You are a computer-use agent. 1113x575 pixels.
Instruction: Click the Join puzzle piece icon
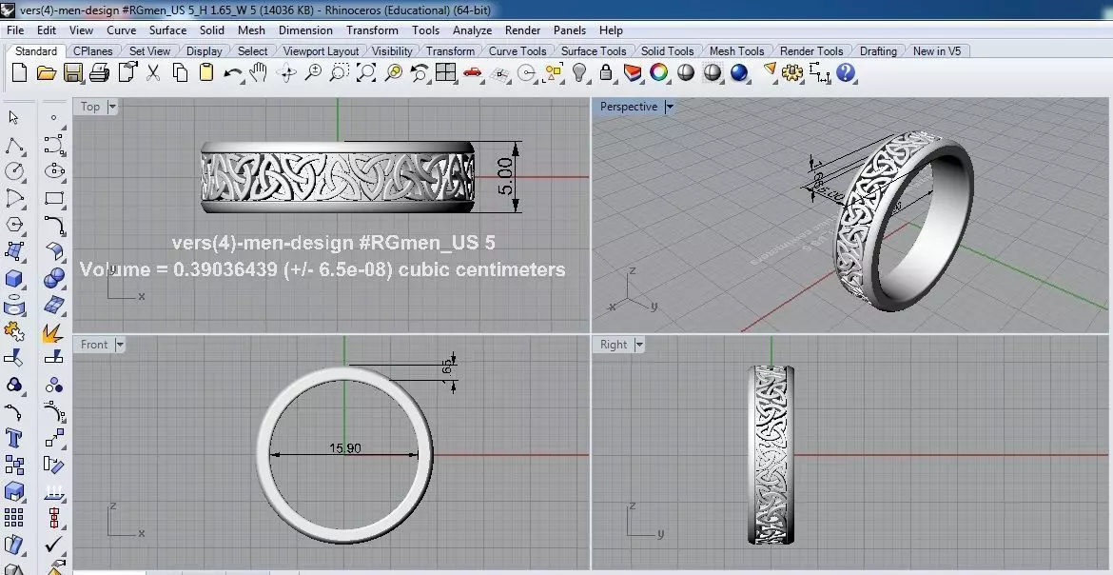point(13,331)
